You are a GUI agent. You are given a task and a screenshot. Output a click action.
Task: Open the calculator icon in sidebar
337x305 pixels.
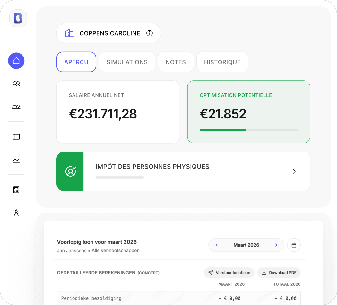pyautogui.click(x=16, y=189)
